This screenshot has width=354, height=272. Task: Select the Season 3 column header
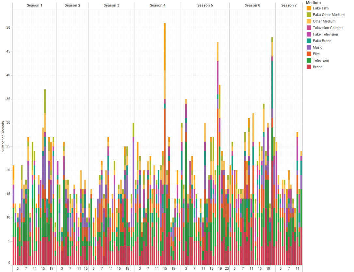tap(112, 6)
